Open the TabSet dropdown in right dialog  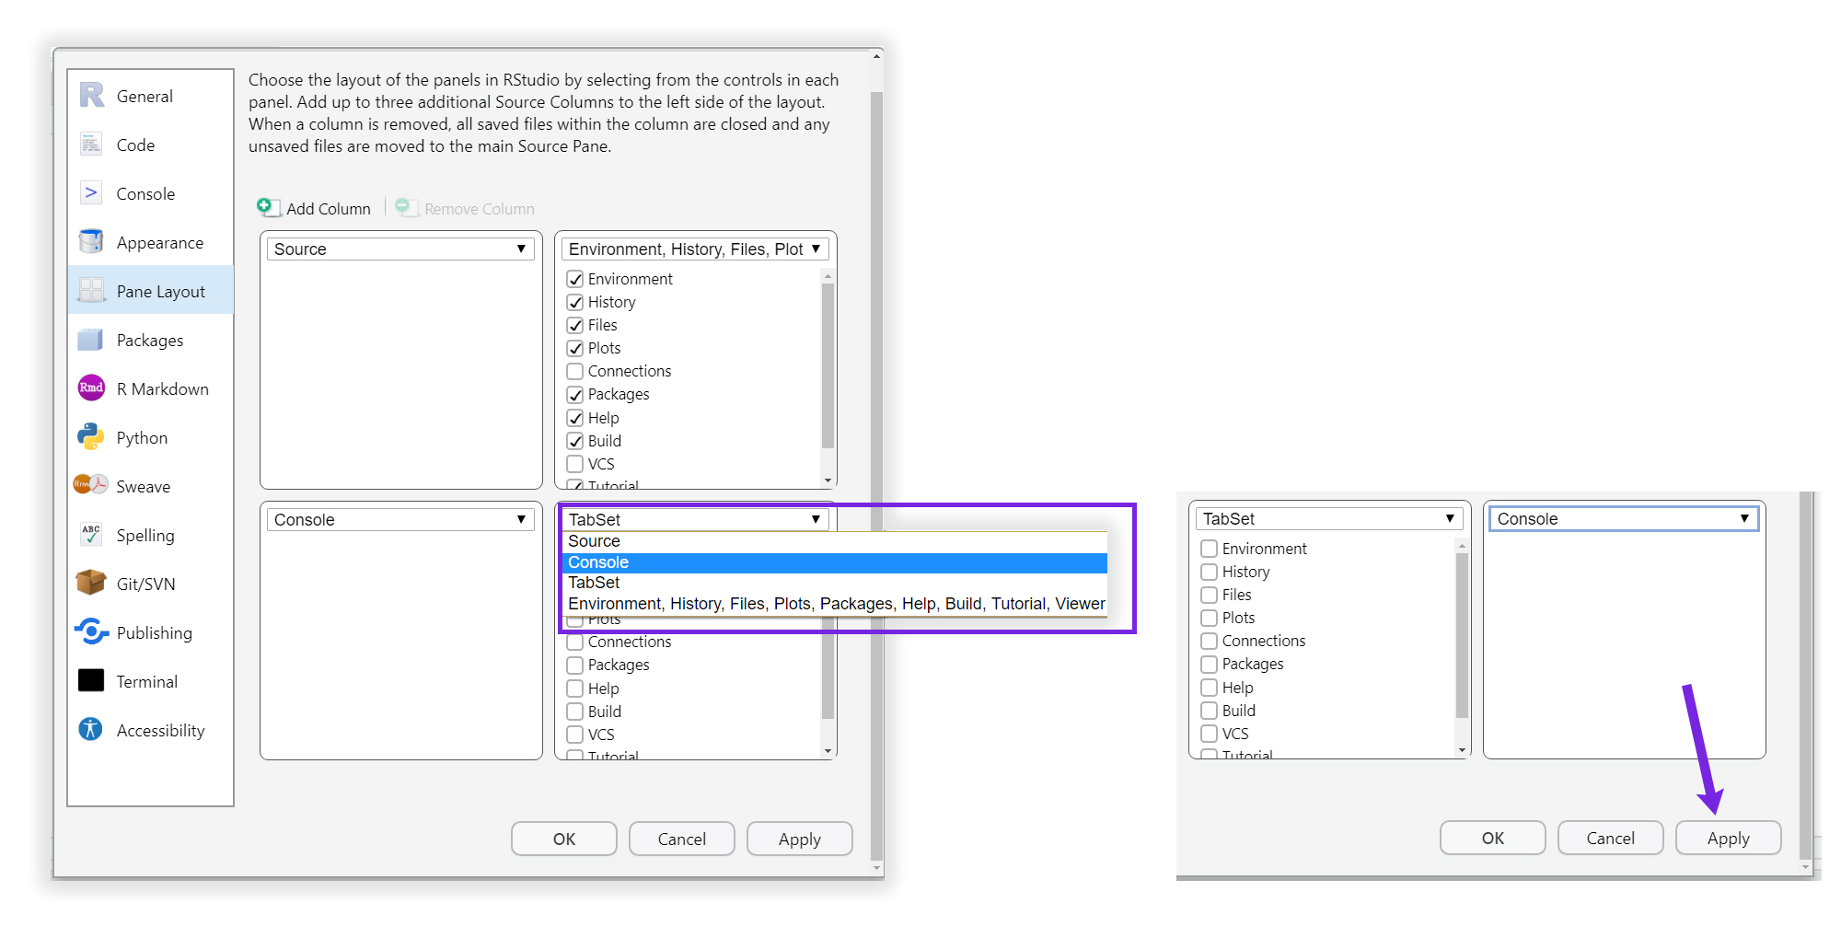1329,518
